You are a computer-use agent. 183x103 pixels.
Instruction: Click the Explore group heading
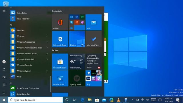55,50
